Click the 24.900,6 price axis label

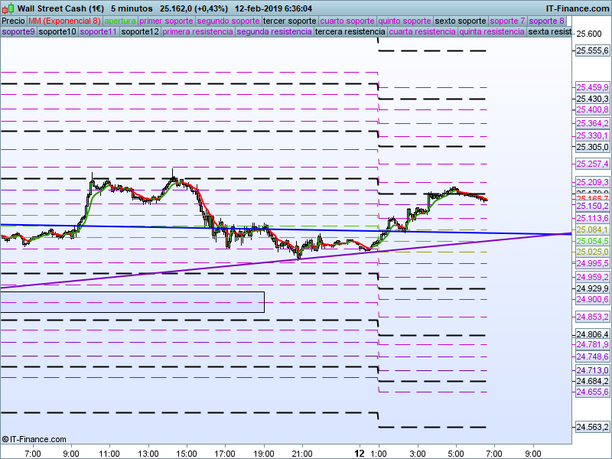[592, 299]
